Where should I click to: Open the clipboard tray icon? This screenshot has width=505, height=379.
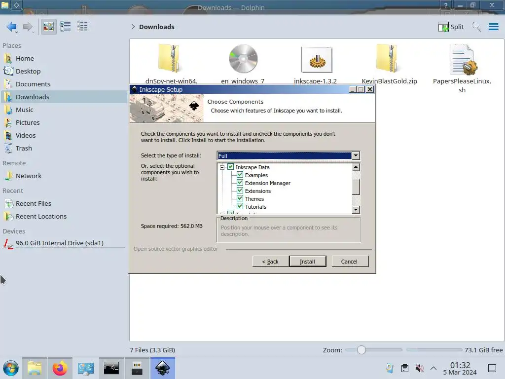pyautogui.click(x=405, y=368)
